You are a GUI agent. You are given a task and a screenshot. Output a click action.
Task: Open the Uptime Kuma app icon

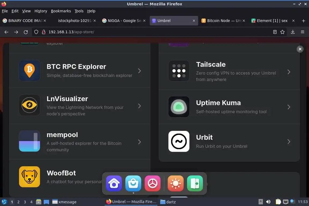point(179,107)
